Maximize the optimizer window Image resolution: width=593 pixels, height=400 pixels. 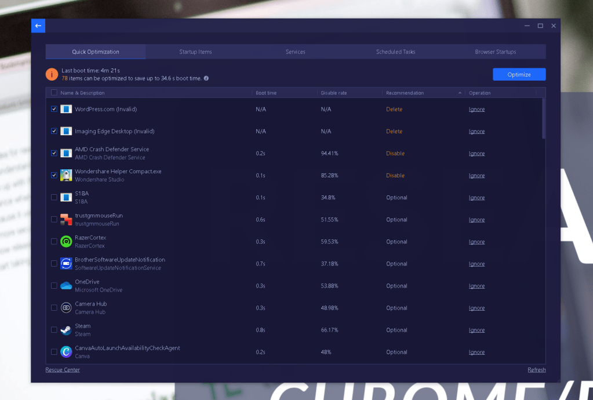(x=540, y=26)
